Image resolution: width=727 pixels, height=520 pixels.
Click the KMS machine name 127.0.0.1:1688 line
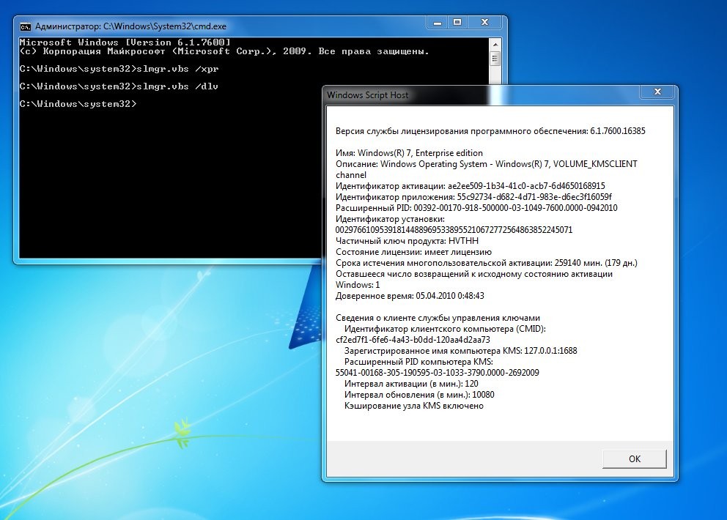click(x=460, y=351)
